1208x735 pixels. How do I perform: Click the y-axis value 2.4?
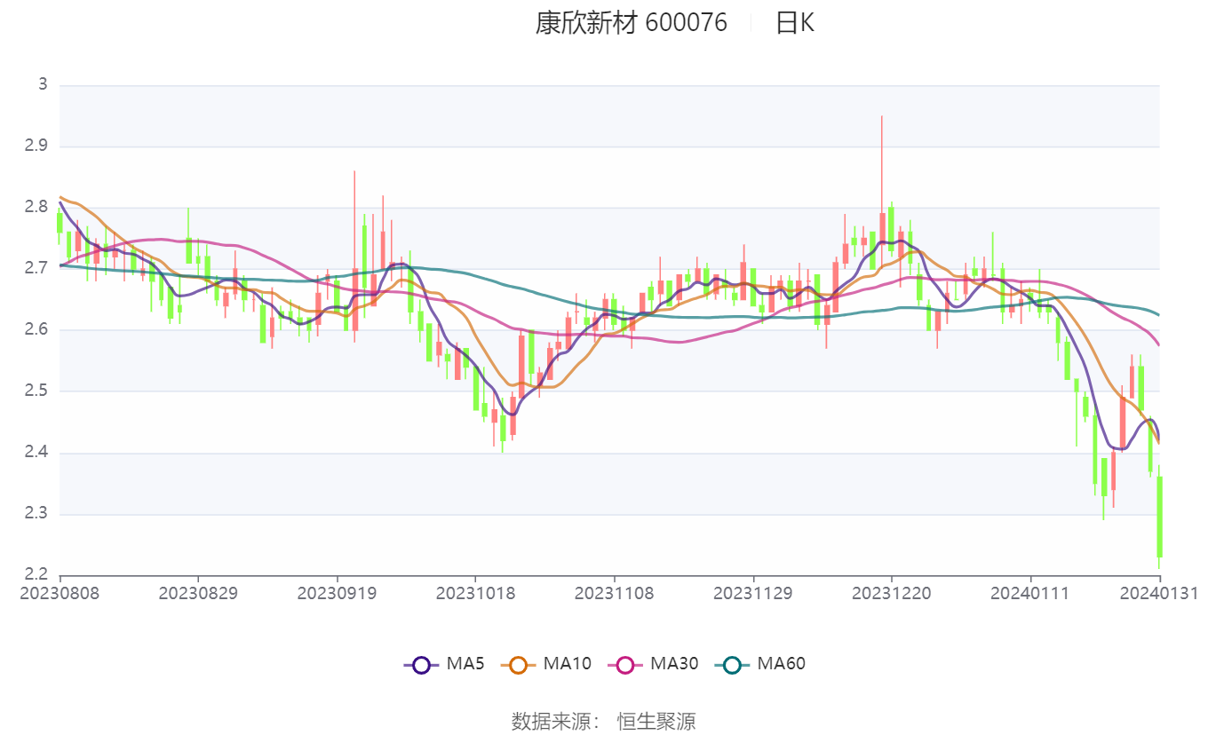tap(36, 453)
